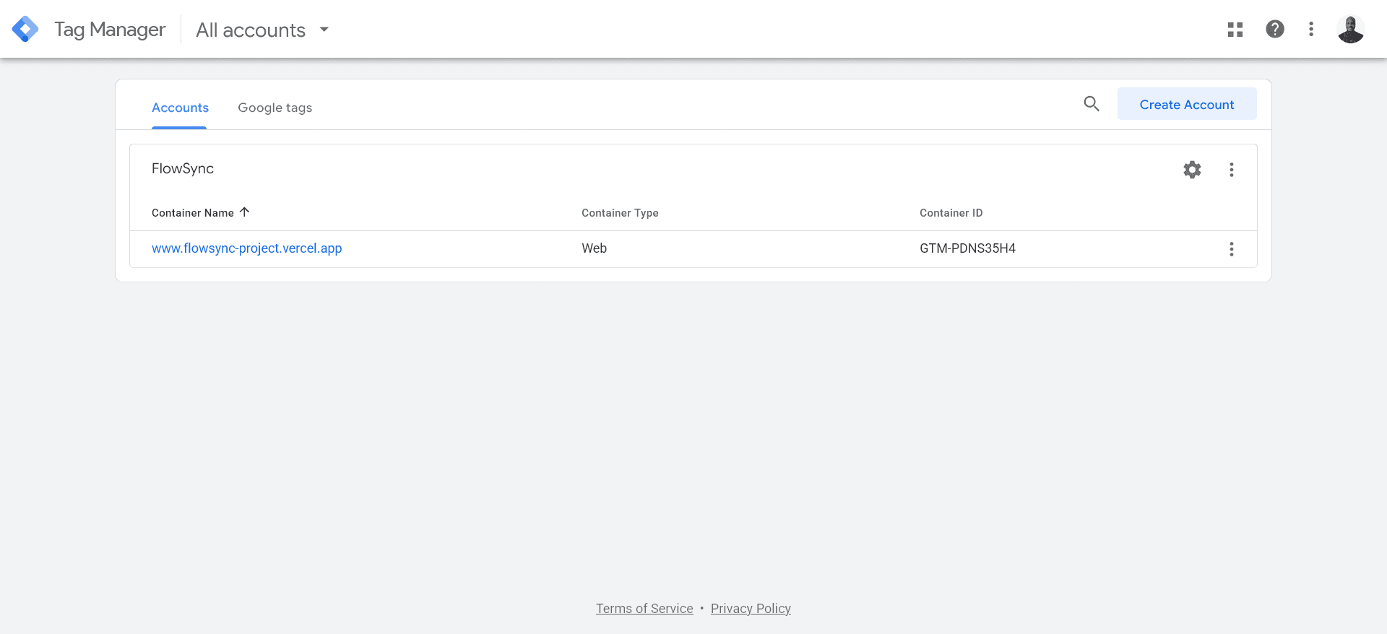Viewport: 1387px width, 634px height.
Task: Open the user profile avatar
Action: point(1350,30)
